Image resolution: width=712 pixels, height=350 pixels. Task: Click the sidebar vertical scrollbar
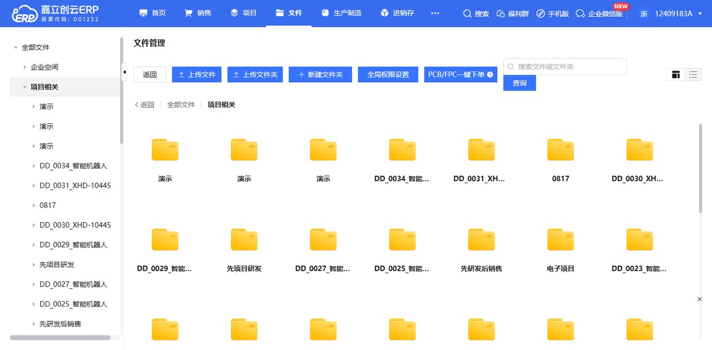(x=121, y=91)
